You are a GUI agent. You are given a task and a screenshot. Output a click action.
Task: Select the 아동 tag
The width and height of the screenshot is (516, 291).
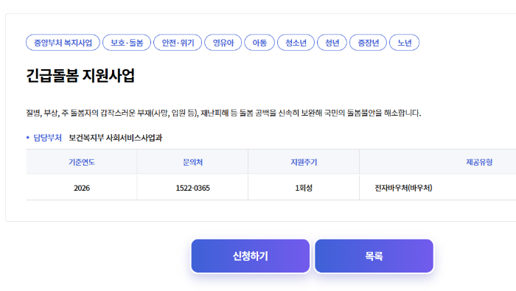pyautogui.click(x=259, y=43)
